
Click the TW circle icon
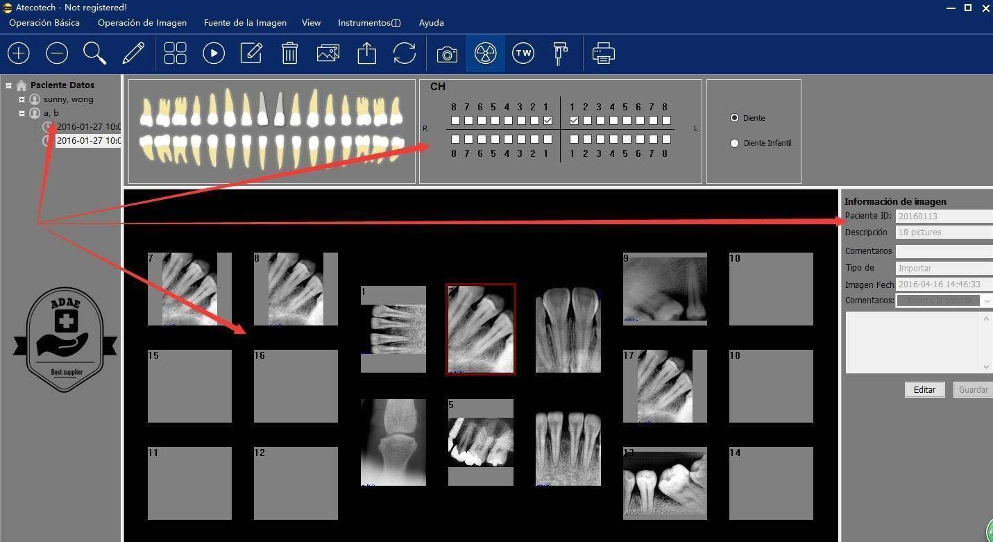click(523, 53)
